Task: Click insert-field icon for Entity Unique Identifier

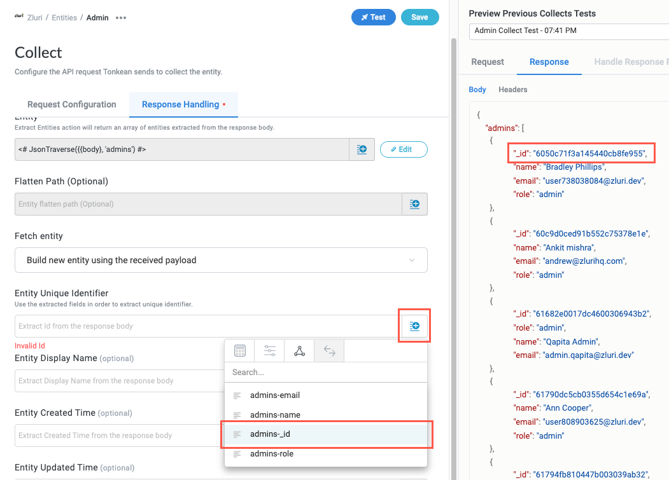Action: pyautogui.click(x=414, y=326)
